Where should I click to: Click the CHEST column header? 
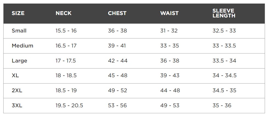pos(117,13)
